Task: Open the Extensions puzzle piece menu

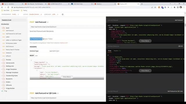Action: tap(174, 7)
